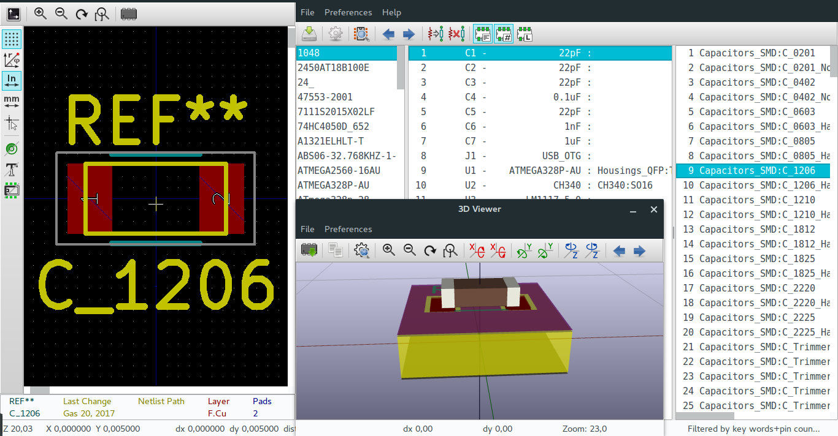Toggle text sketch mode
The width and height of the screenshot is (838, 436).
[12, 169]
